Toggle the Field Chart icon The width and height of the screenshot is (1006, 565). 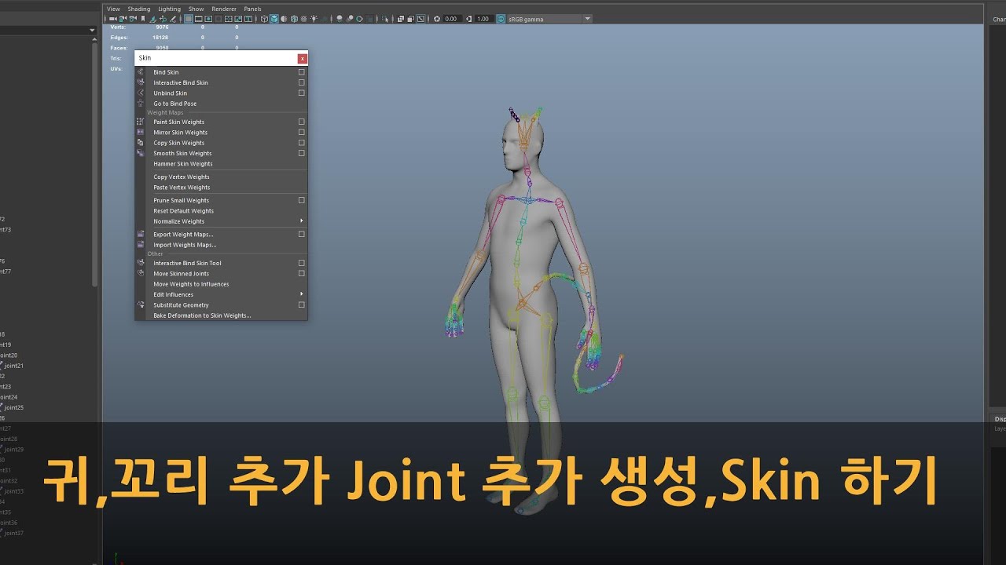pyautogui.click(x=228, y=19)
